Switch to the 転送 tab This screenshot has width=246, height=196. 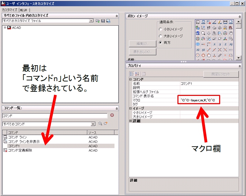[x=24, y=10]
